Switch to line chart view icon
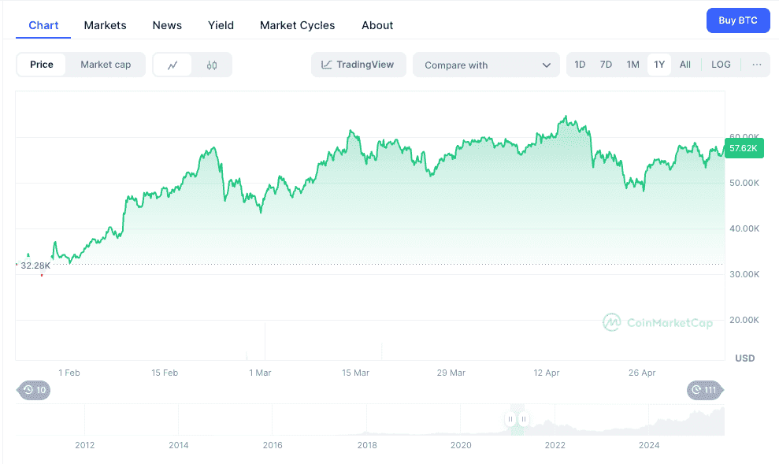 (x=172, y=65)
